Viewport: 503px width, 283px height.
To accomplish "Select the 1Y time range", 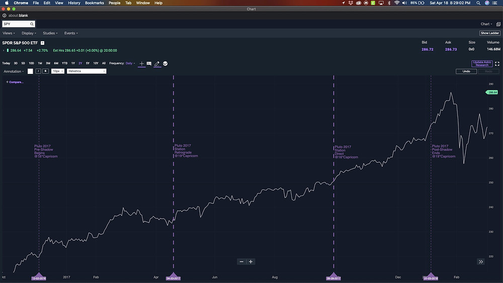I will coord(73,63).
